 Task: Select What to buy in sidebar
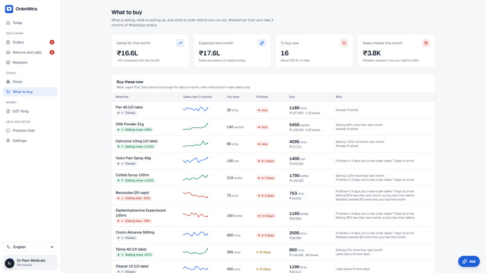coord(30,92)
